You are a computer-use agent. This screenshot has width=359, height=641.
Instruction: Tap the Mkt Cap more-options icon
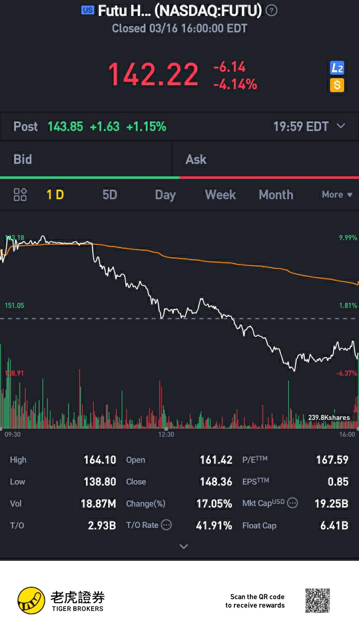tap(293, 503)
